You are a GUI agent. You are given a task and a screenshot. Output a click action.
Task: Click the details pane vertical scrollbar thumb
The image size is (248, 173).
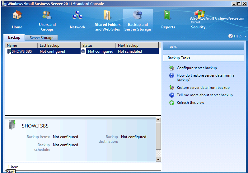158,136
